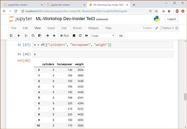This screenshot has width=187, height=129.
Task: Go forward in browser history
Action: [x=10, y=11]
